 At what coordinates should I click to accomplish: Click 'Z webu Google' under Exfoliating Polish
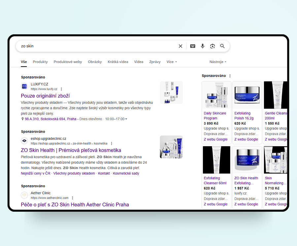click(x=246, y=139)
